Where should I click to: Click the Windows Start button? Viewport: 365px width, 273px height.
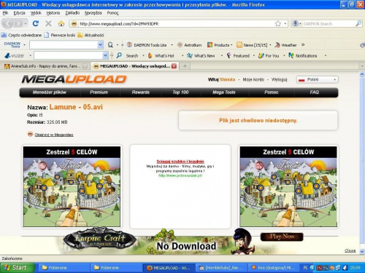(x=17, y=268)
